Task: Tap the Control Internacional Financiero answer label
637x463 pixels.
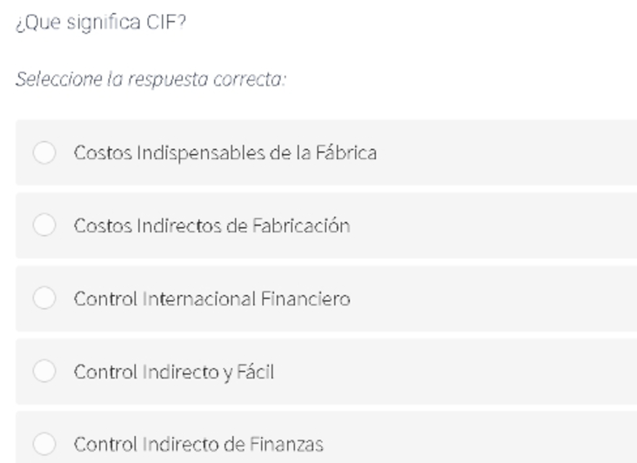Action: click(212, 299)
